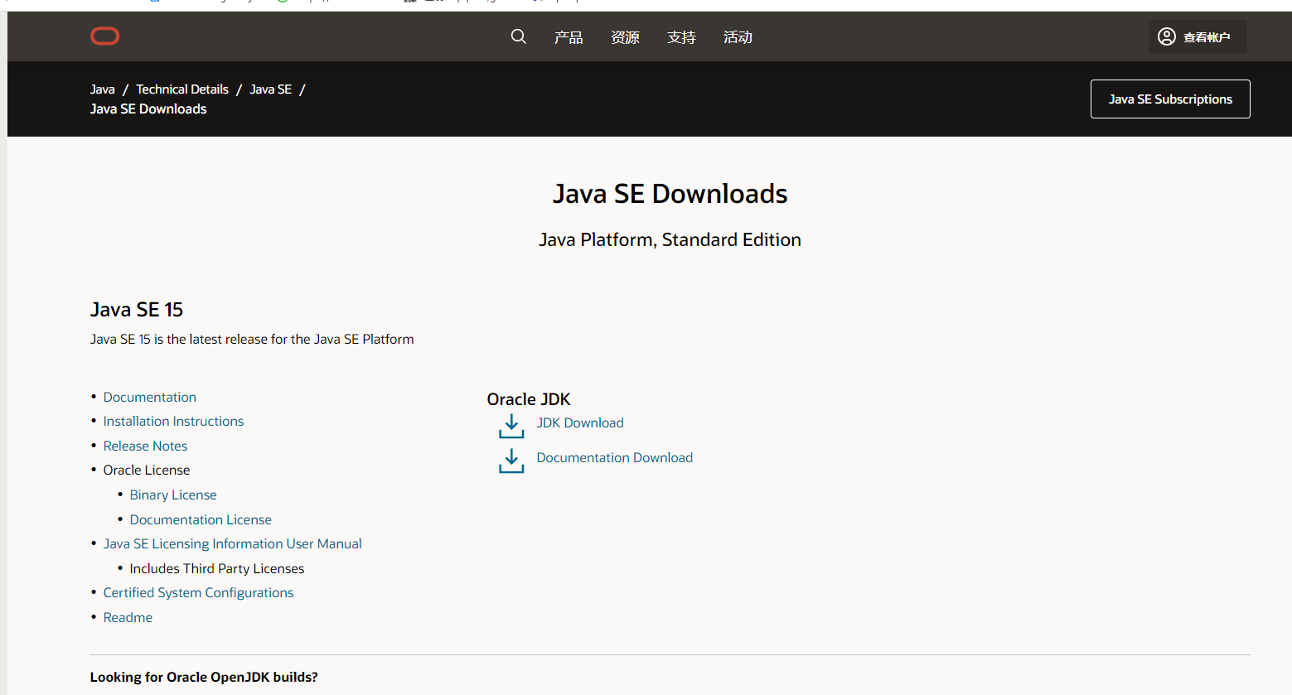The image size is (1292, 695).
Task: Open the Documentation License link
Action: (201, 520)
